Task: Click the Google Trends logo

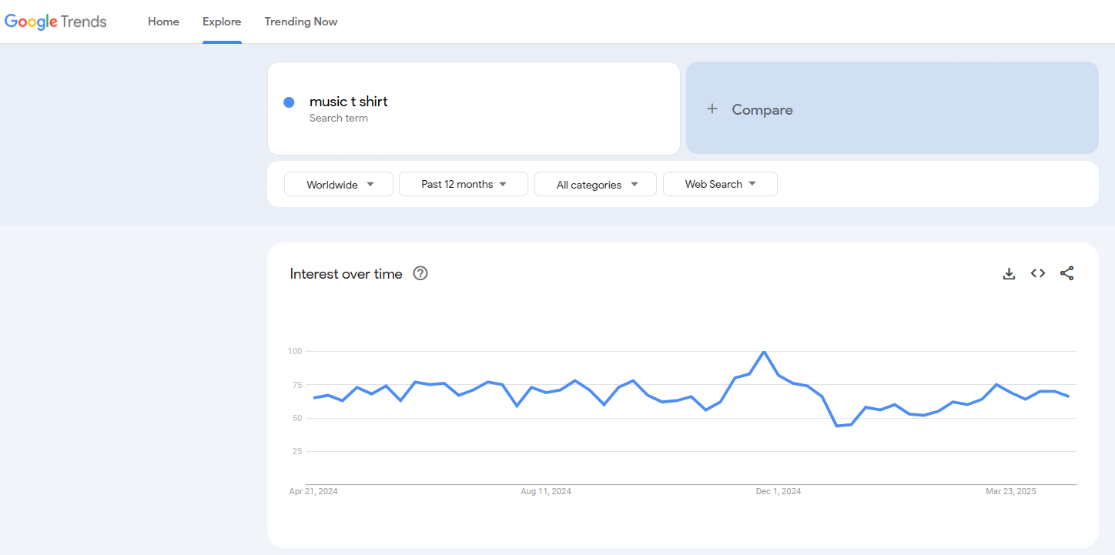Action: coord(55,22)
